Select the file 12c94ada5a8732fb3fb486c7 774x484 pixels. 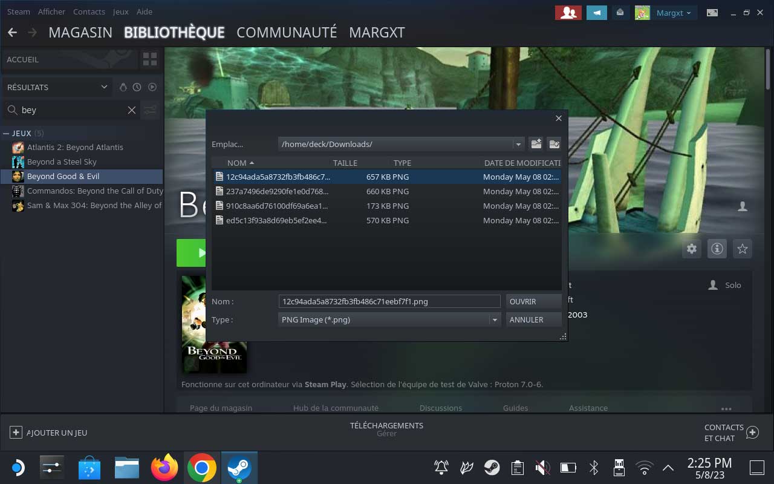[386, 177]
